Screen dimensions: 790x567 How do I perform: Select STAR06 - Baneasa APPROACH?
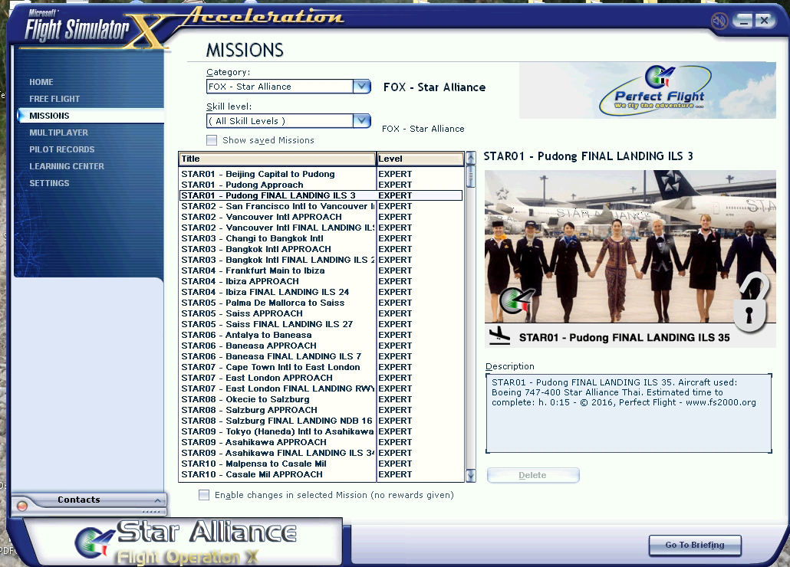click(x=321, y=346)
